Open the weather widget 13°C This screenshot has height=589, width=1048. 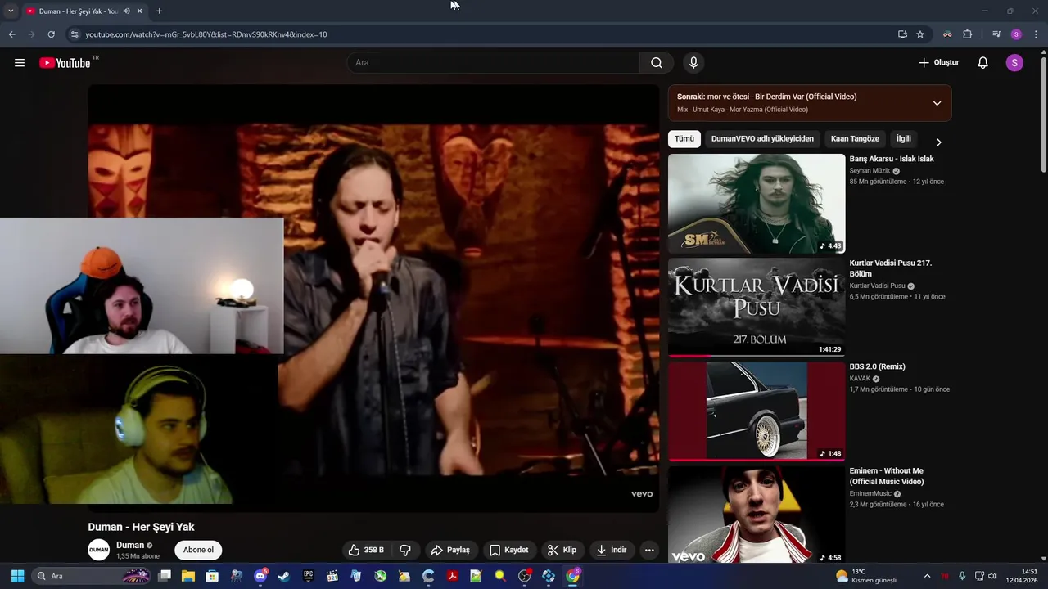[865, 576]
